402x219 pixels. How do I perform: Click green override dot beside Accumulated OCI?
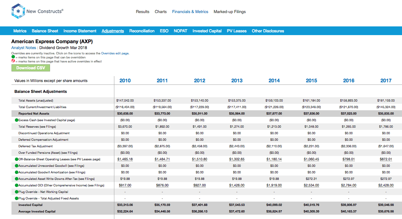tap(16, 185)
